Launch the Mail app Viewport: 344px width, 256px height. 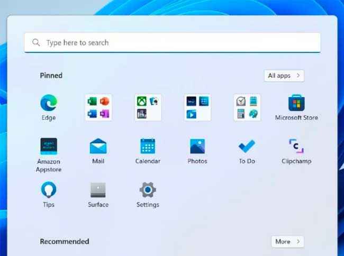[98, 151]
